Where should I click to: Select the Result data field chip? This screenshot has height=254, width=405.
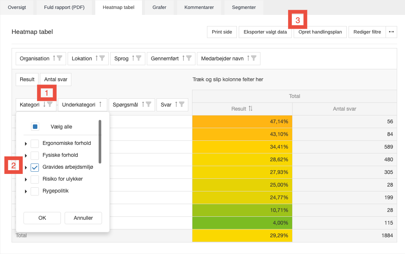point(27,79)
